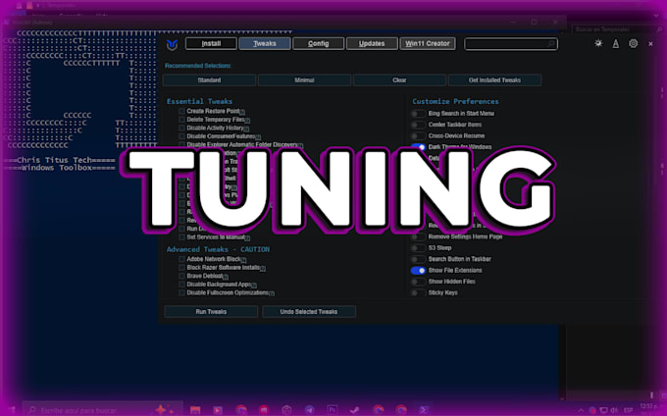This screenshot has width=667, height=416.
Task: Click Get Installed Tweaks
Action: (x=494, y=80)
